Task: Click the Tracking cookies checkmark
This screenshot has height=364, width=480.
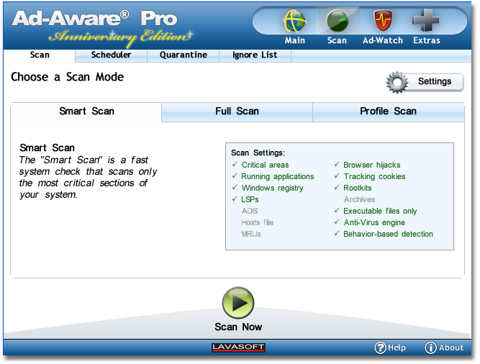Action: coord(337,176)
